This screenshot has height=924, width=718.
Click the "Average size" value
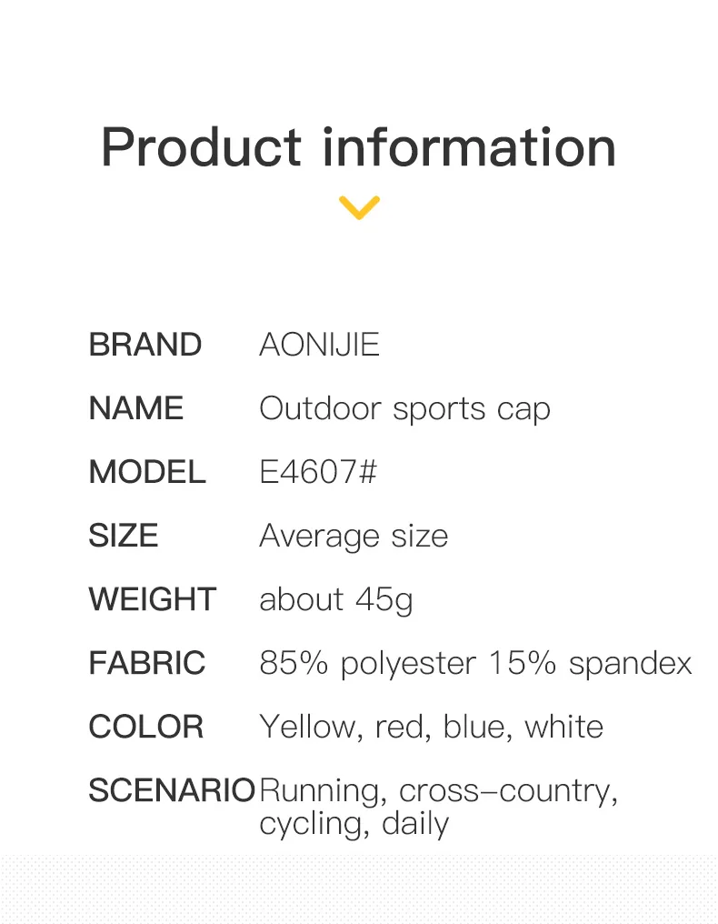click(x=354, y=537)
